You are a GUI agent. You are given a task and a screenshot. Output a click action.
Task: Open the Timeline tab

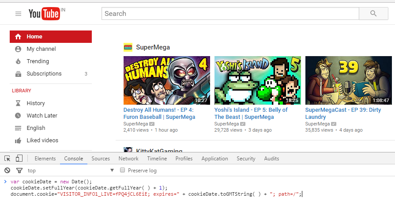[x=157, y=159]
